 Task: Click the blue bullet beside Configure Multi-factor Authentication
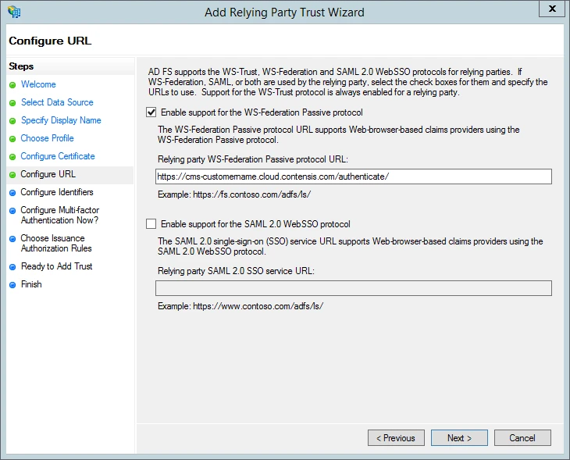tap(12, 211)
